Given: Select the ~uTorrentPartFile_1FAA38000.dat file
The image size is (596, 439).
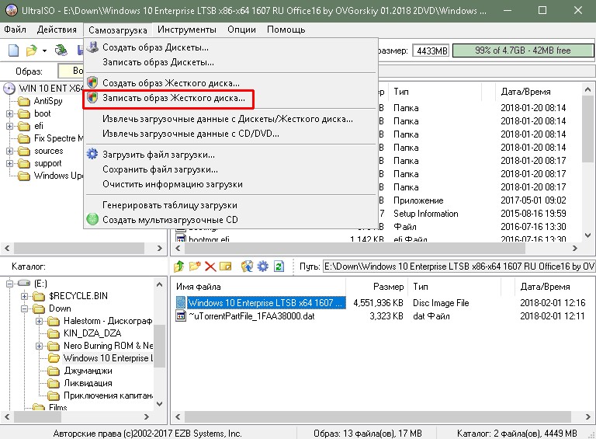Looking at the screenshot, I should tap(251, 316).
